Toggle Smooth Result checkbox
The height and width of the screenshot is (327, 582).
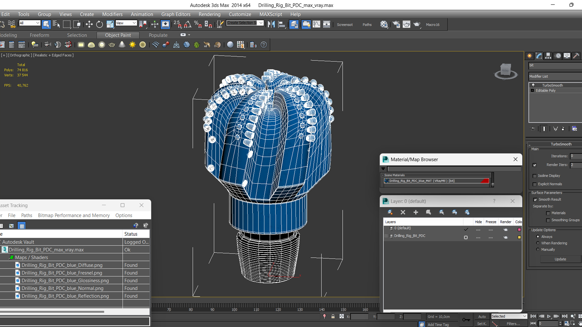tap(535, 200)
